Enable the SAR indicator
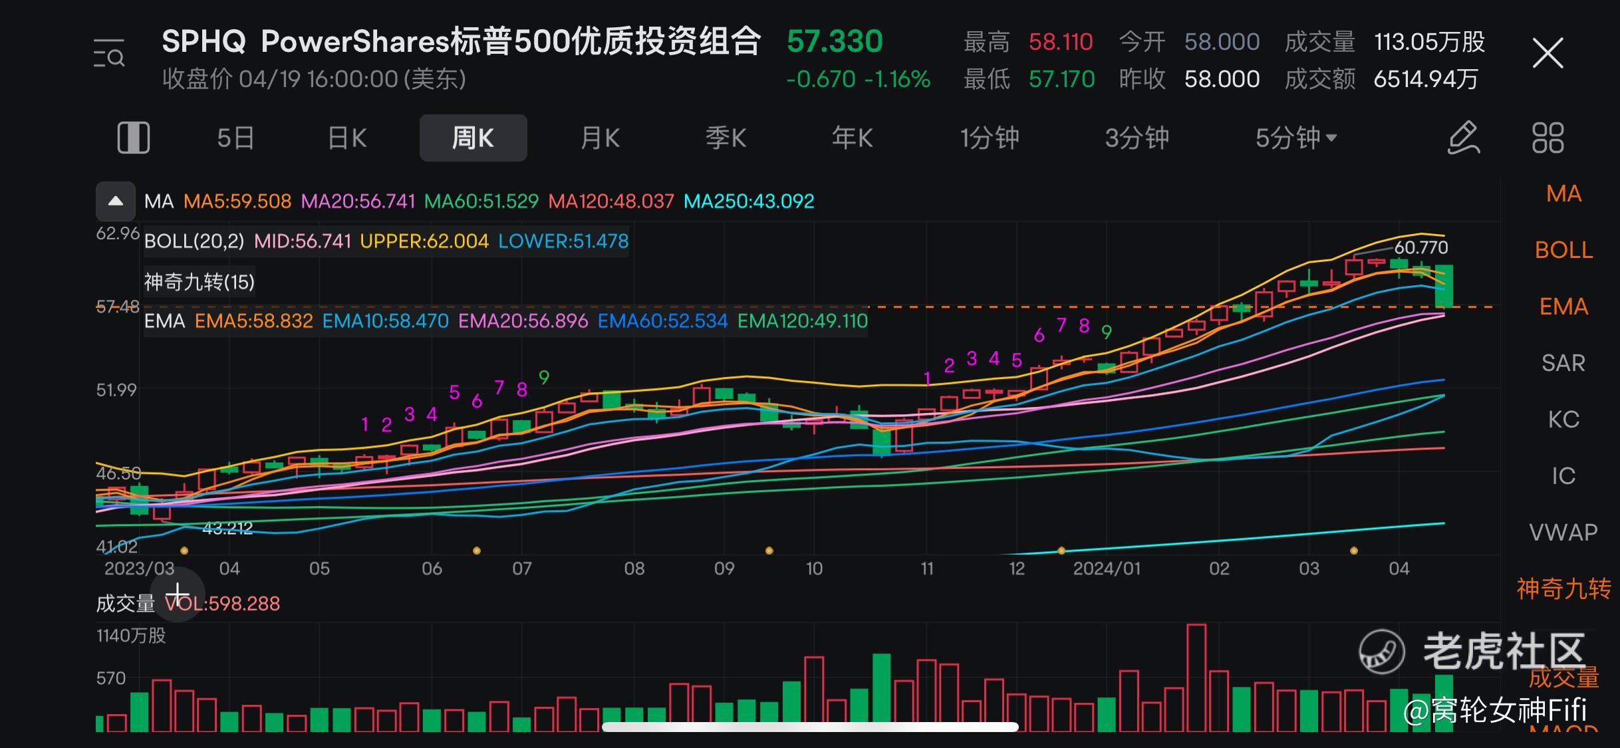The height and width of the screenshot is (748, 1620). 1563,363
